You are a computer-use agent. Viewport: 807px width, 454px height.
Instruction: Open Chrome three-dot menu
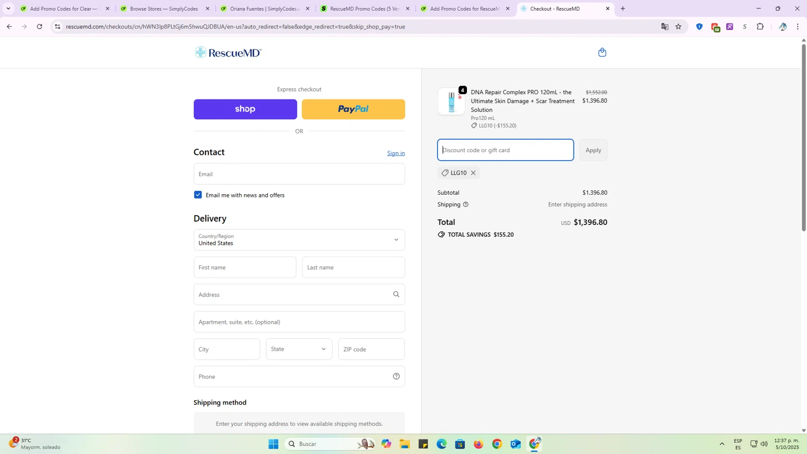pyautogui.click(x=798, y=26)
